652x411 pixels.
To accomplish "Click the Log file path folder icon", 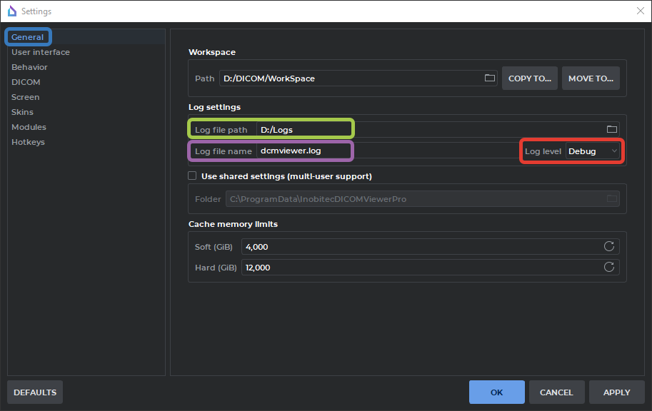I will [x=611, y=129].
